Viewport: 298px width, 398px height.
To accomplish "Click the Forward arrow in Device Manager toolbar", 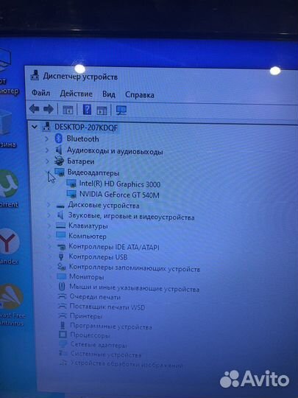I will pyautogui.click(x=49, y=109).
